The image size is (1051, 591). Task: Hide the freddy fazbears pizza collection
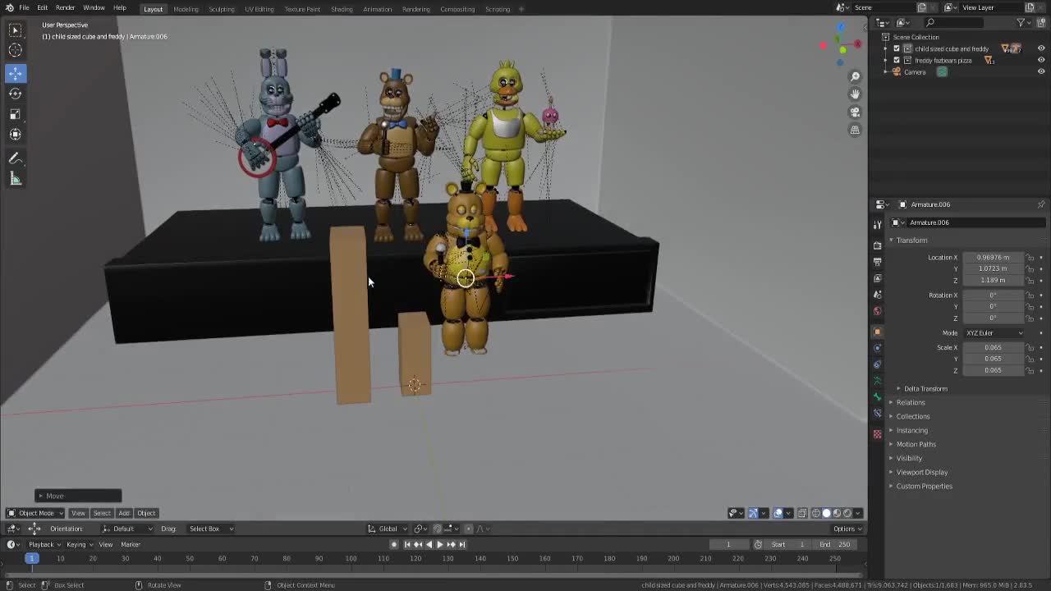(1041, 60)
